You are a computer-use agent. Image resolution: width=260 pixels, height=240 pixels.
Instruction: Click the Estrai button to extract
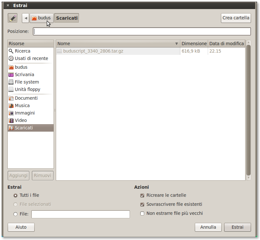237,227
